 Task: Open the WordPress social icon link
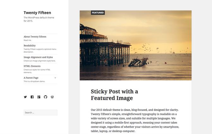pyautogui.click(x=52, y=97)
